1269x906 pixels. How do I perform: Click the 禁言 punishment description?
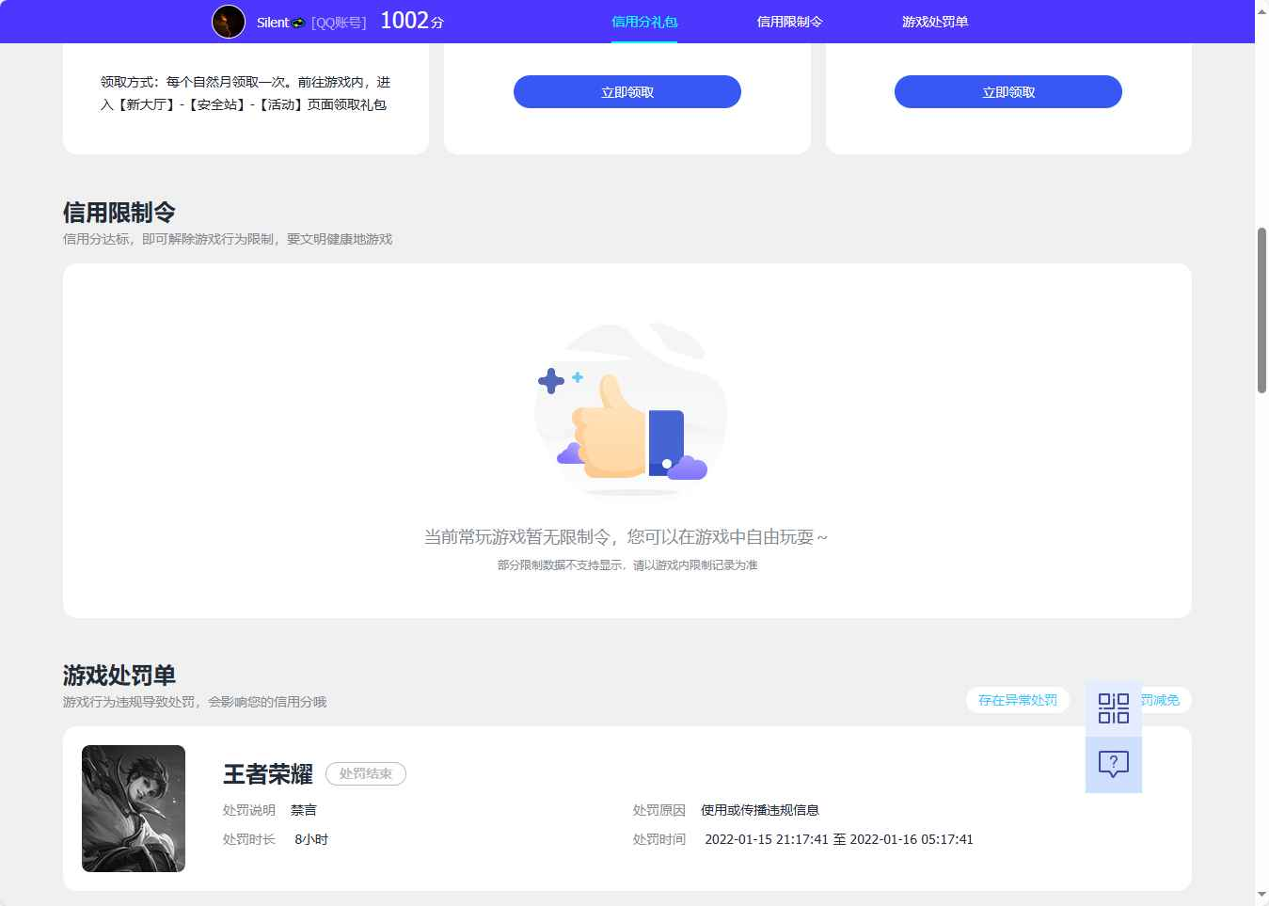point(304,810)
